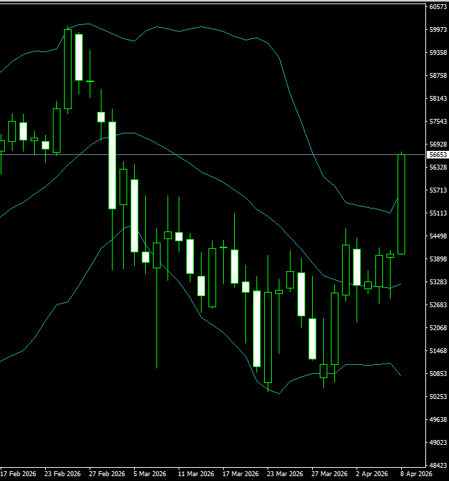
Task: Click the 53898 price level on the axis
Action: pyautogui.click(x=437, y=259)
